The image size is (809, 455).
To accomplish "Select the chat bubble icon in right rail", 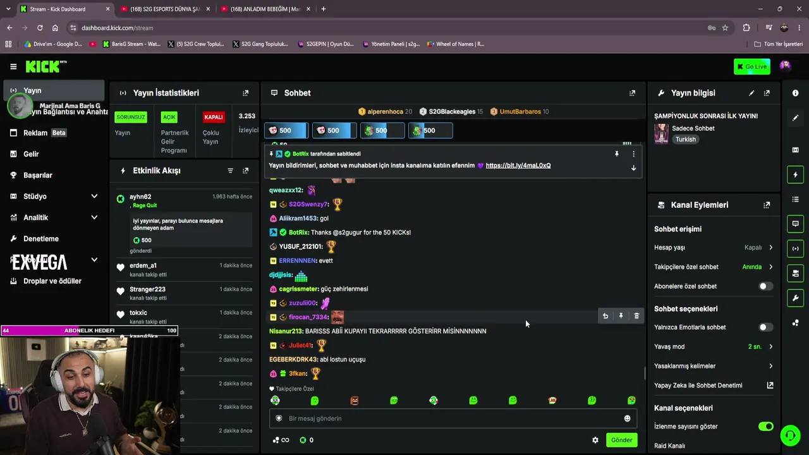I will (x=795, y=224).
